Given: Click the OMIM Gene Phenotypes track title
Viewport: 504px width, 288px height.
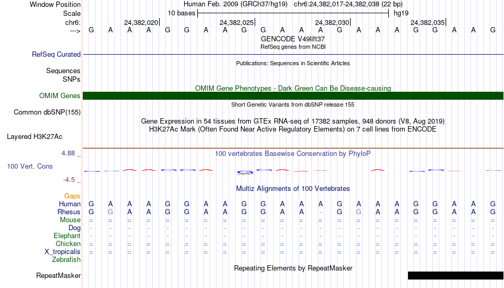Looking at the screenshot, I should [293, 89].
